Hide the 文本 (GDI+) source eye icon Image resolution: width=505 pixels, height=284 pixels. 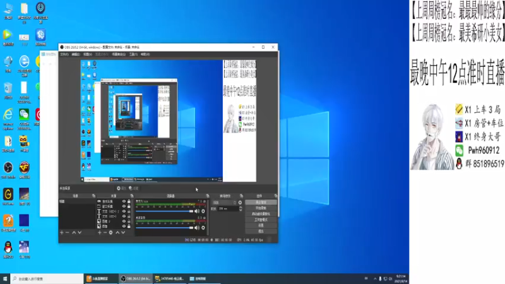[x=124, y=216]
